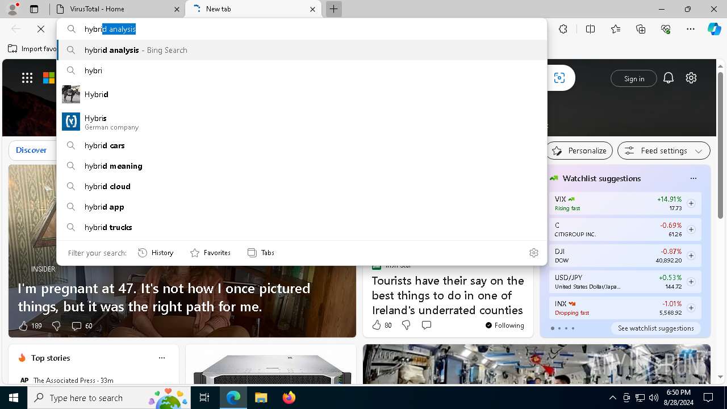
Task: Open address bar search settings gear
Action: [x=534, y=253]
